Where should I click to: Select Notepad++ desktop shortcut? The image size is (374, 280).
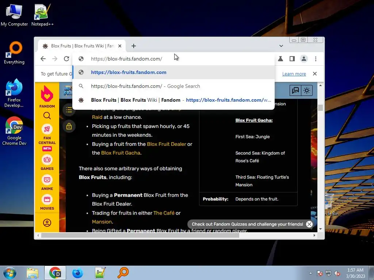[x=42, y=15]
